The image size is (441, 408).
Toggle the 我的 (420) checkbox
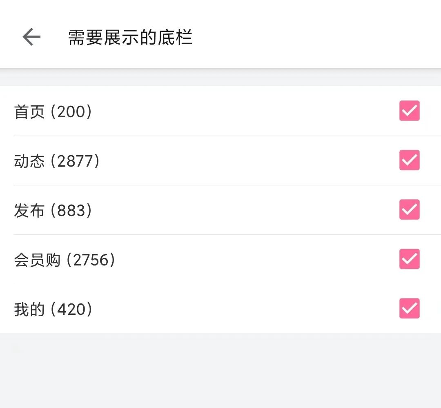click(x=409, y=308)
